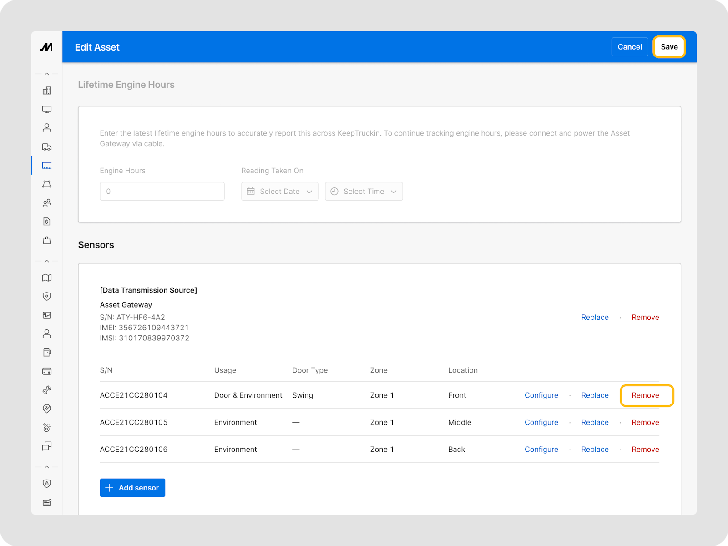Open the geofence polygon sidebar icon
Viewport: 728px width, 546px height.
46,184
